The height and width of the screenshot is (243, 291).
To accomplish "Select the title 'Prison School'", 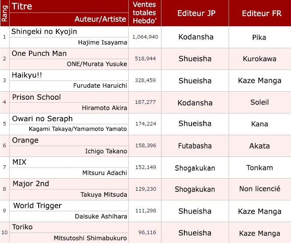I will click(x=36, y=97).
